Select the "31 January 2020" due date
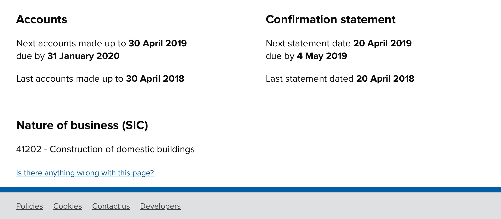 pyautogui.click(x=83, y=56)
